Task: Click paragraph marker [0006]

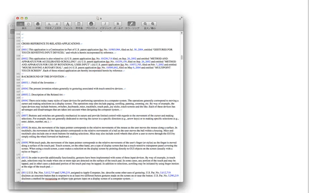Action: coord(25,101)
